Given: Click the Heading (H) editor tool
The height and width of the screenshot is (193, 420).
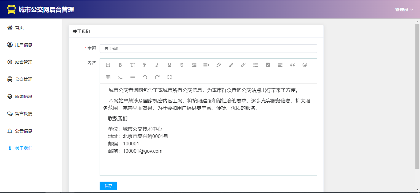Looking at the screenshot, I should (x=108, y=65).
